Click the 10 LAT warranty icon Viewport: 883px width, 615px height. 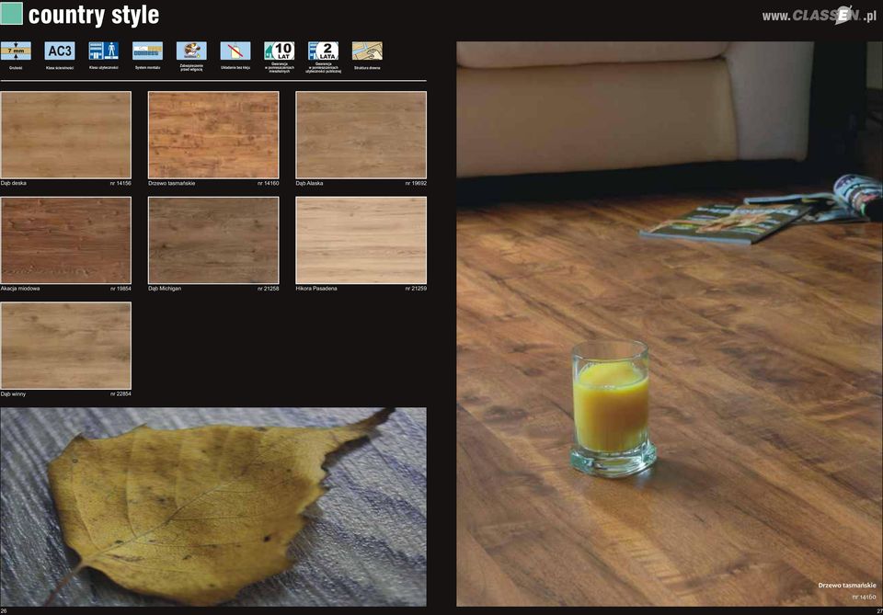(x=280, y=51)
